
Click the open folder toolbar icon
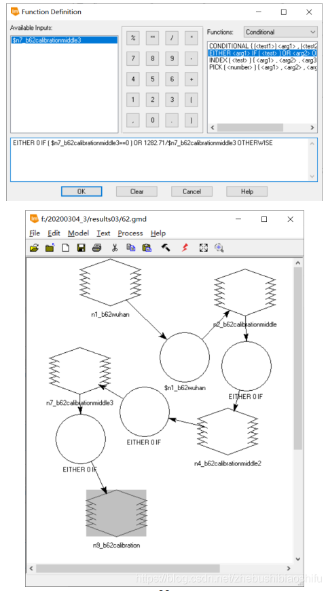coord(35,248)
